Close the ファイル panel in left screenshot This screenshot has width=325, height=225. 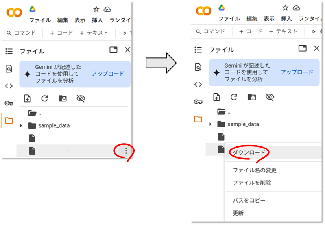click(127, 50)
